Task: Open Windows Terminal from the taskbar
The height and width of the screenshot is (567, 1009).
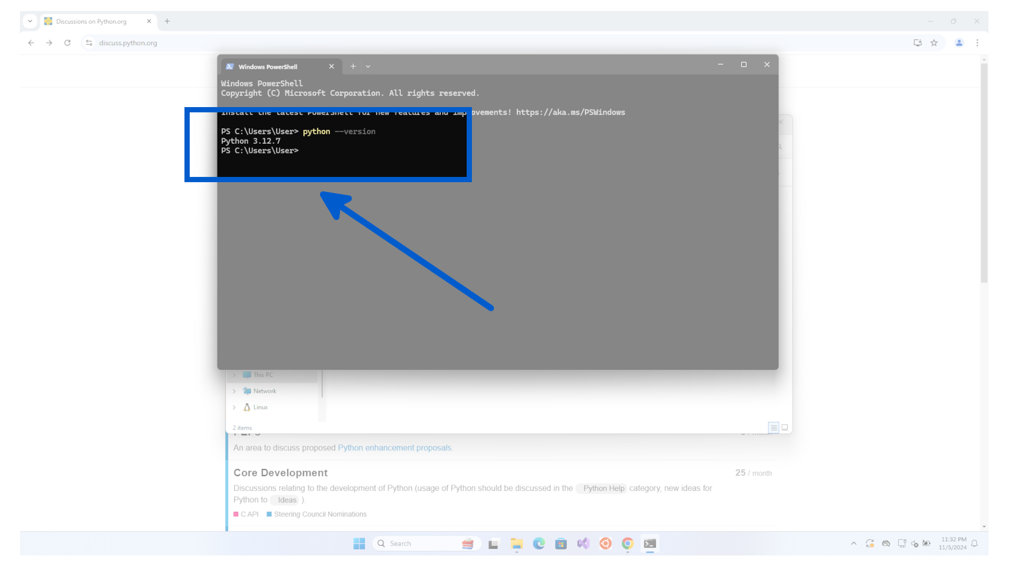Action: click(650, 543)
